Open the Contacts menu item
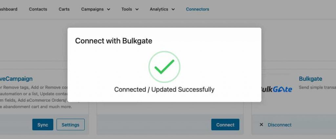The width and height of the screenshot is (336, 139). (x=38, y=9)
